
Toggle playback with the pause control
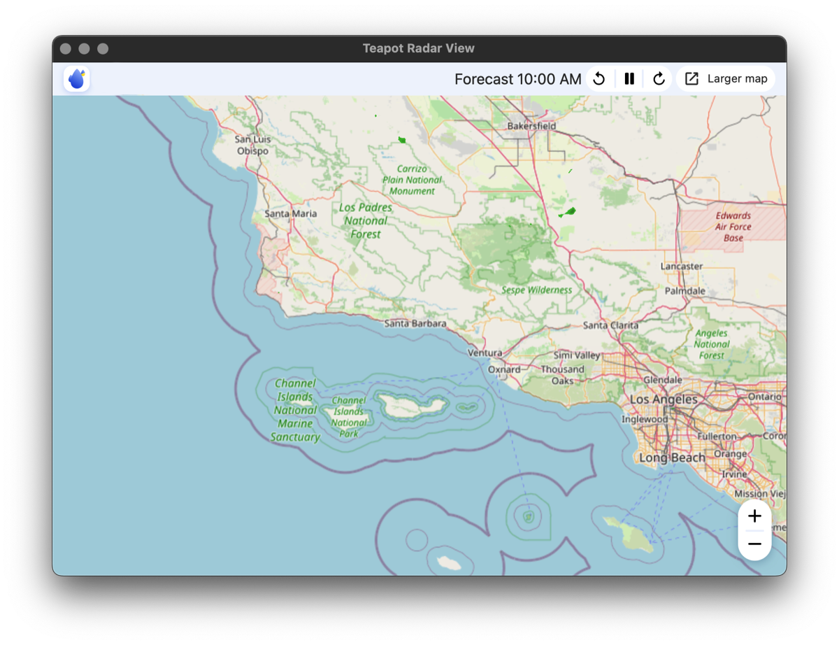(x=629, y=78)
